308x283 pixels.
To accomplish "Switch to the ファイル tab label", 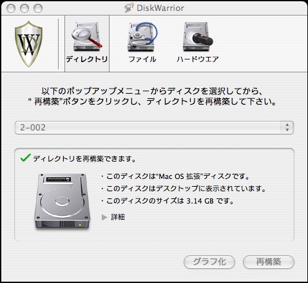I will coord(142,59).
